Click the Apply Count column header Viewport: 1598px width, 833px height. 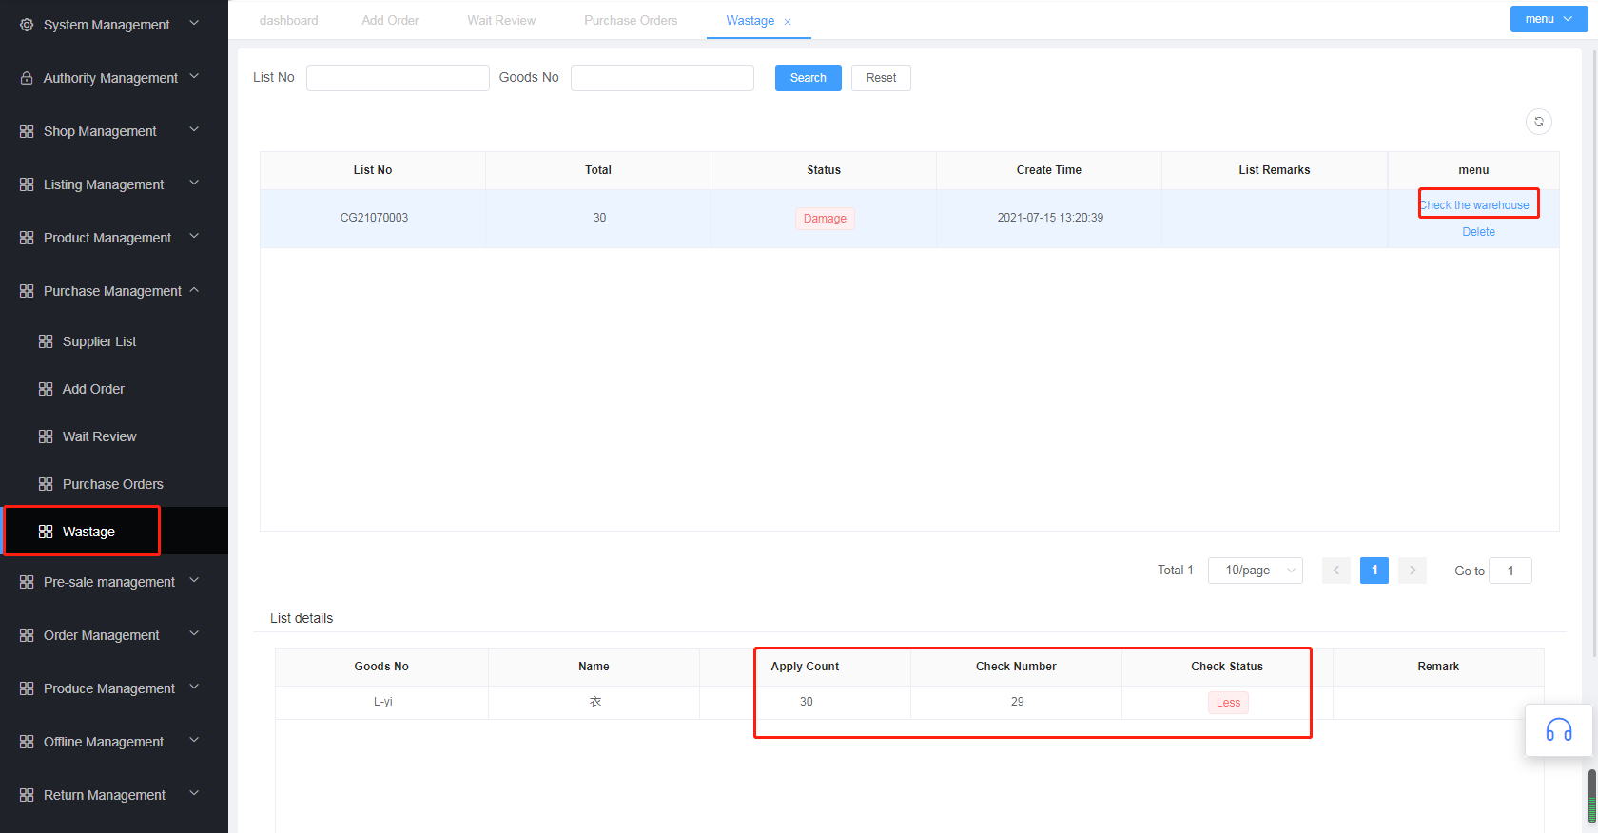point(805,667)
